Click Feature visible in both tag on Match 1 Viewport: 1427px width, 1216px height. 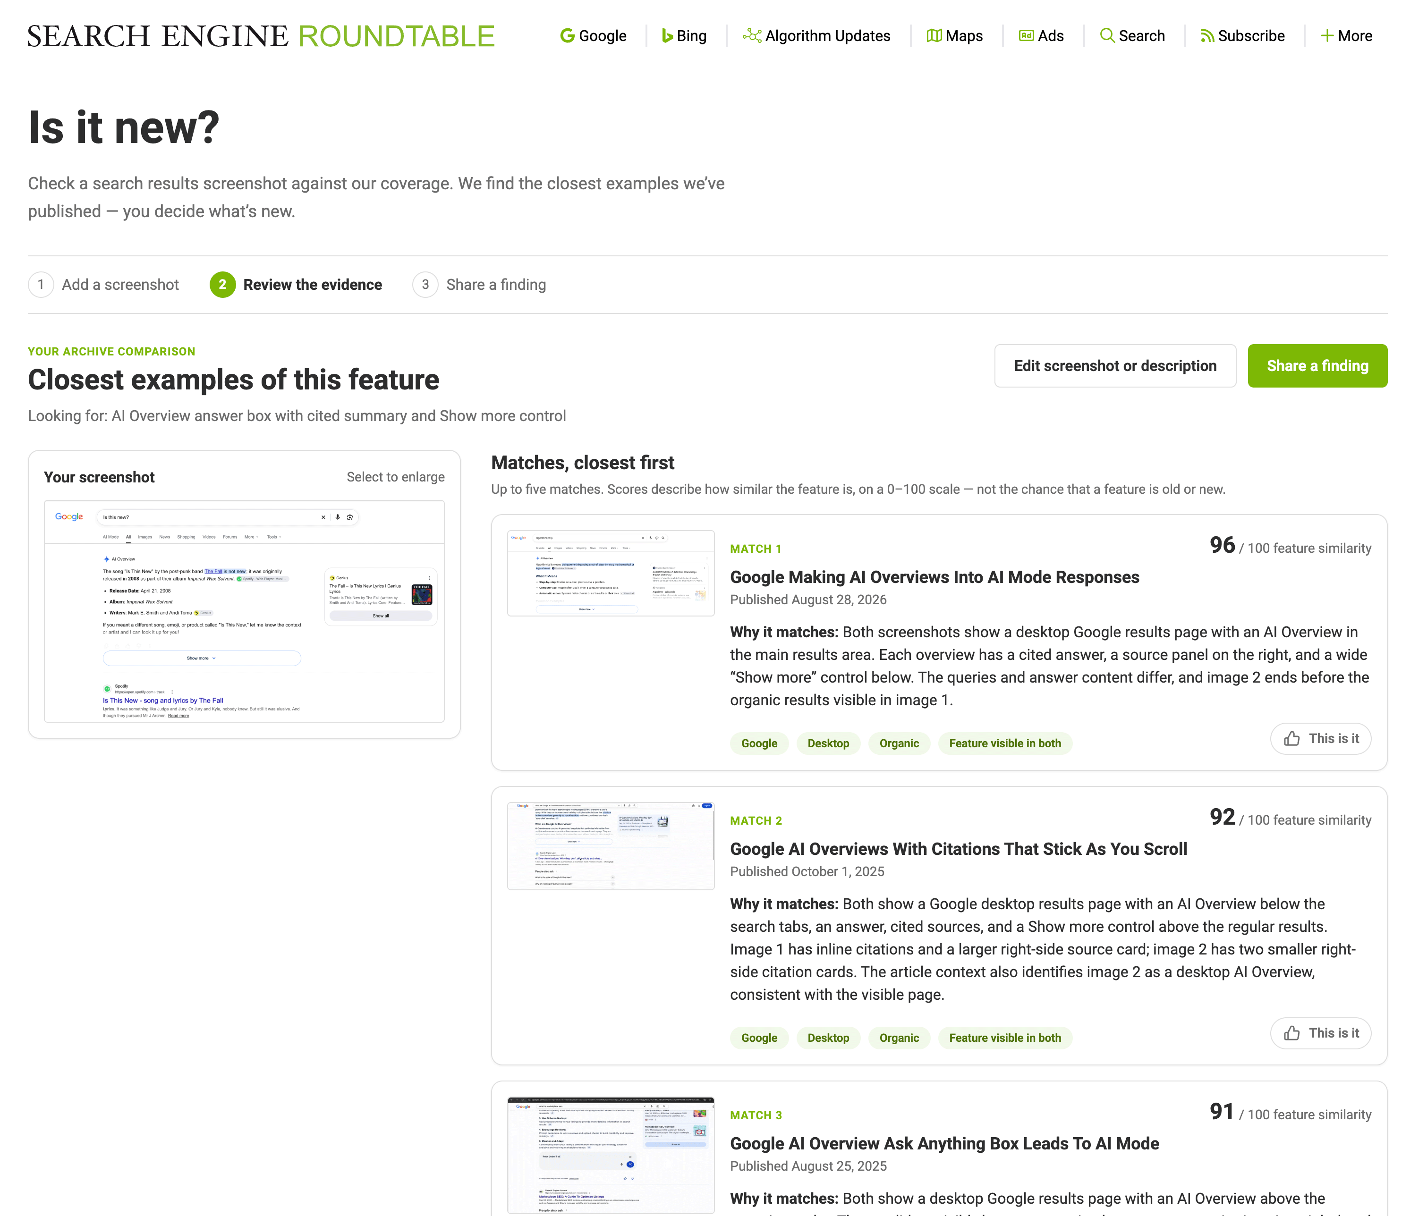[1005, 743]
